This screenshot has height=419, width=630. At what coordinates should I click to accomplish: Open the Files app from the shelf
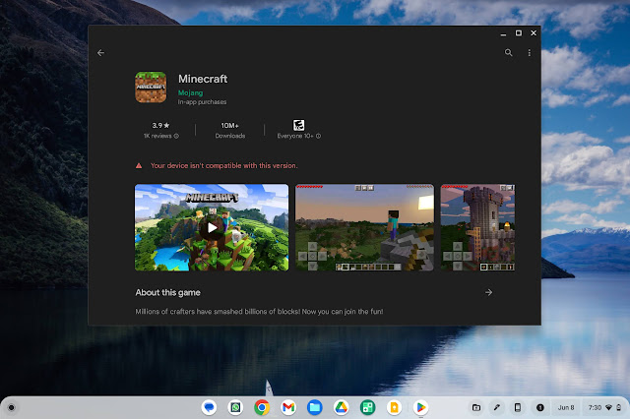click(315, 408)
